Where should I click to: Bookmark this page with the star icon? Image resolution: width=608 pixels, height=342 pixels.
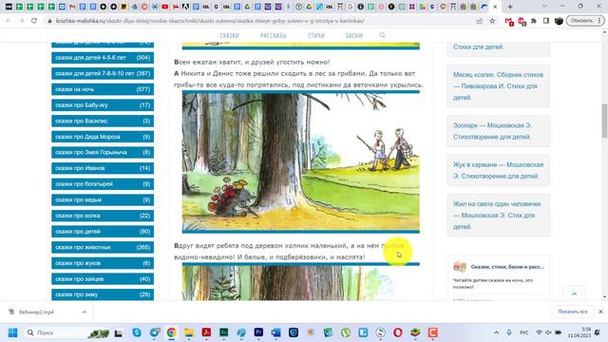pos(492,21)
